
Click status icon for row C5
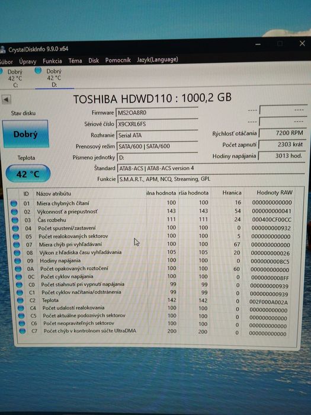click(21, 316)
